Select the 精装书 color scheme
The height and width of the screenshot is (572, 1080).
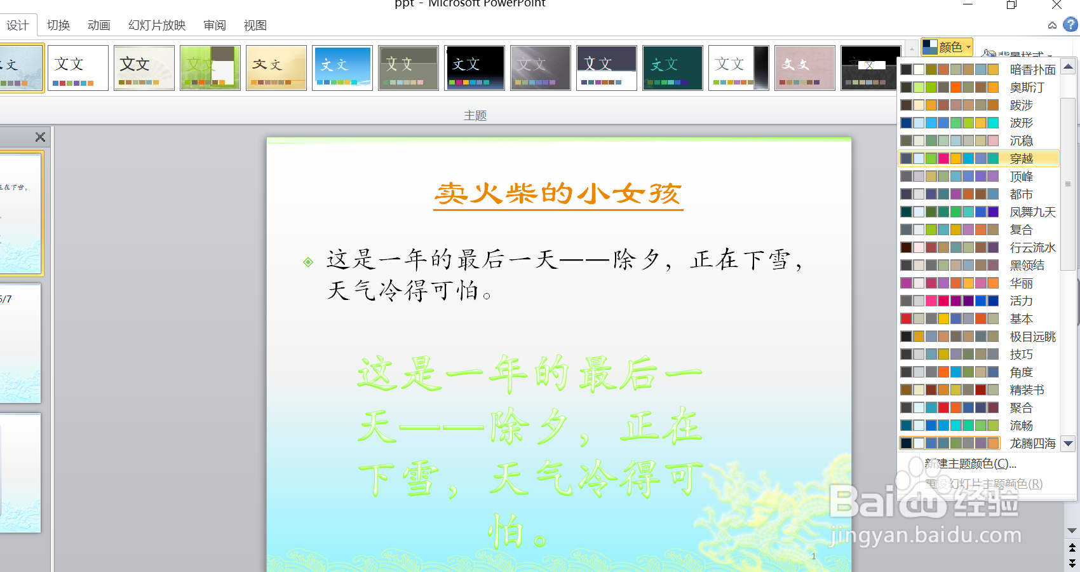[979, 390]
